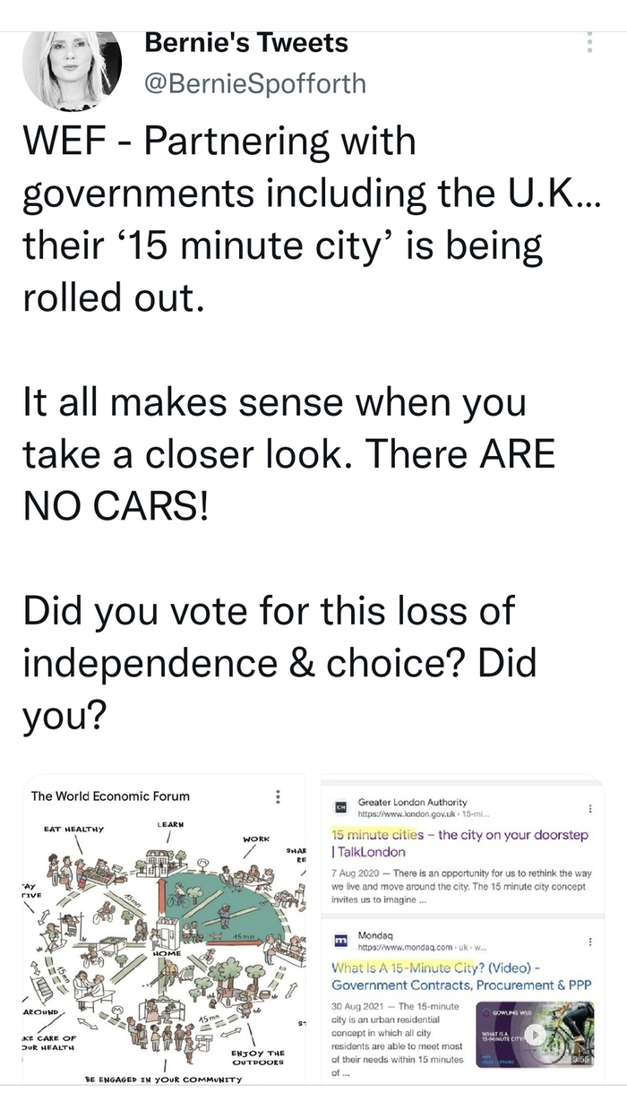Open the World Economic Forum image options menu
The width and height of the screenshot is (627, 1110).
(279, 796)
